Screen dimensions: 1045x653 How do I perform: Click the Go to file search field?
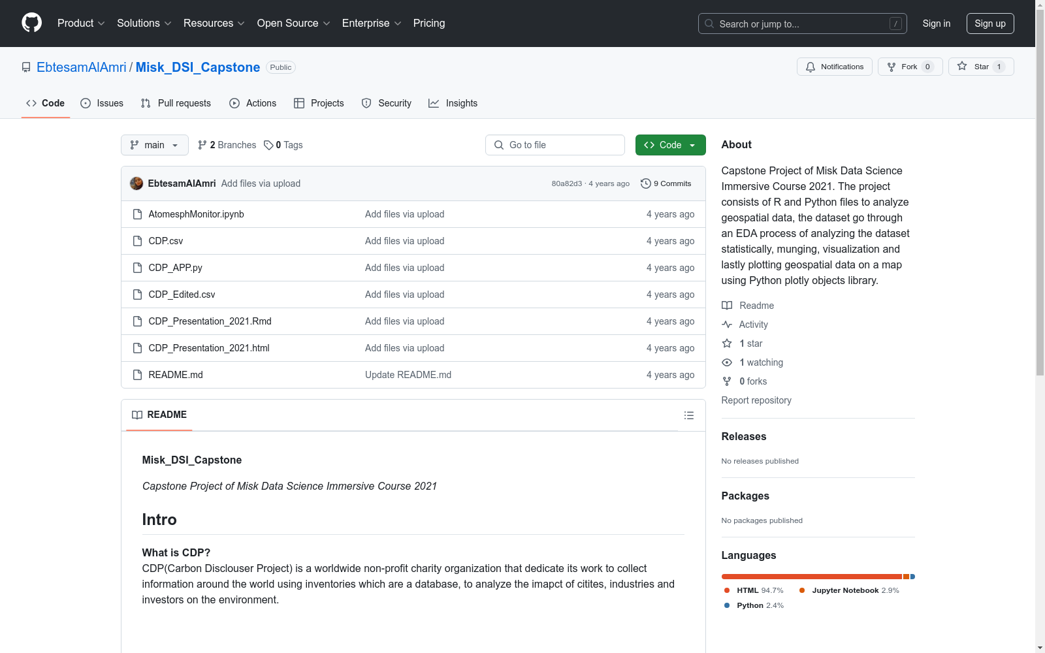click(x=555, y=145)
